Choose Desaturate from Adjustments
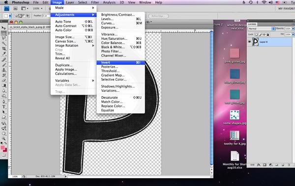Screen dimensions: 295x186 coord(121,97)
